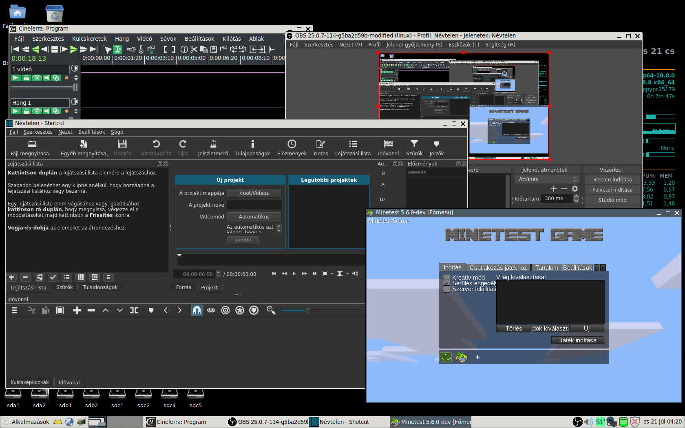Screen dimensions: 685x428
Task: Click settings gear in OBS scene transitions
Action: tap(575, 189)
